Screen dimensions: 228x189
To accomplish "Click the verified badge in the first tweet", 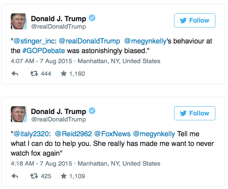I will pyautogui.click(x=92, y=19).
